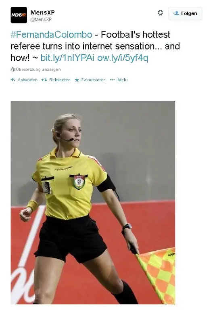
Task: Open the #FernandaColombo hashtag
Action: tap(51, 35)
